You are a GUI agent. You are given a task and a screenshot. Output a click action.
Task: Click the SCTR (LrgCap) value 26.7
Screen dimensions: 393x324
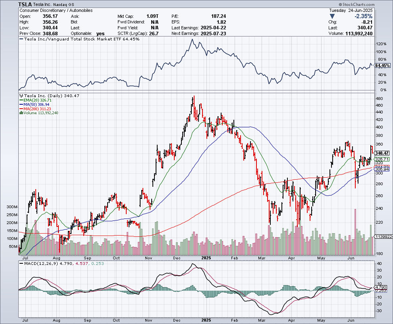[153, 34]
